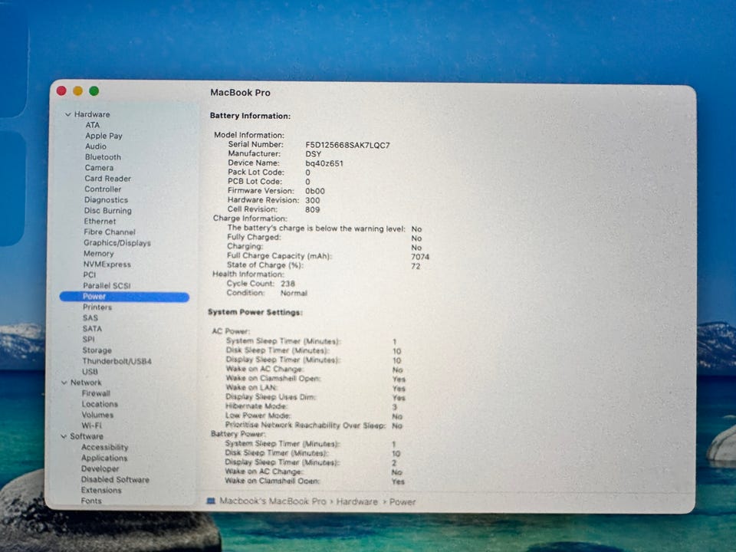The image size is (736, 552).
Task: Select Locations under Network
Action: coord(100,404)
